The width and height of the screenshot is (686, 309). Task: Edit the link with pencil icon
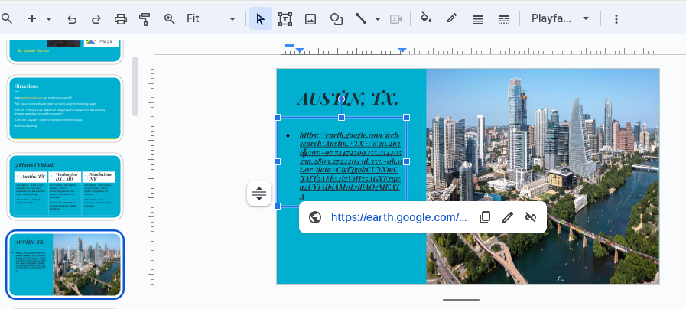[508, 217]
